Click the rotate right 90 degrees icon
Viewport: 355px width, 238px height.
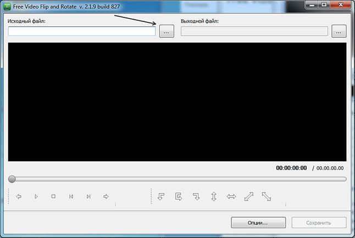pyautogui.click(x=196, y=196)
